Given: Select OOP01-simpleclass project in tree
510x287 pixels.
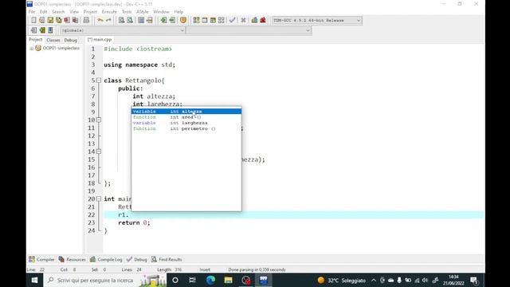Looking at the screenshot, I should (x=61, y=48).
